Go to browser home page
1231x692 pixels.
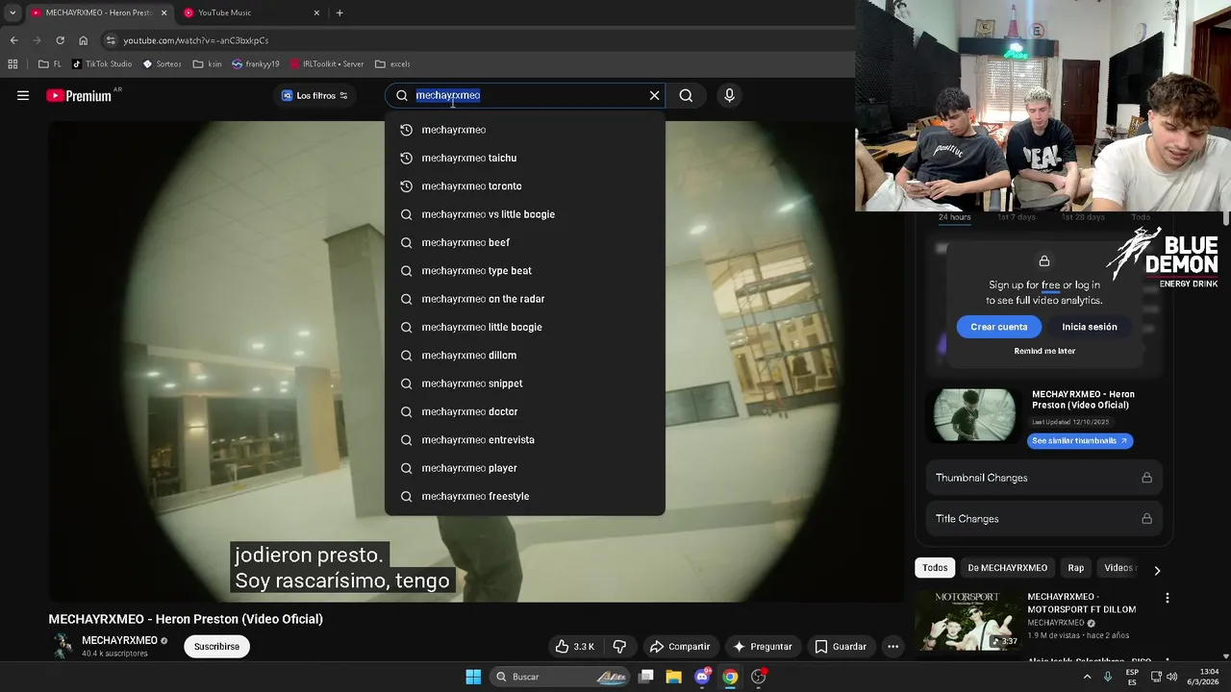[x=83, y=40]
